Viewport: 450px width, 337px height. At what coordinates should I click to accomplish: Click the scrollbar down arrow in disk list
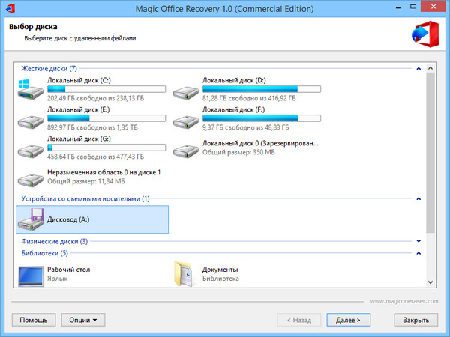[x=430, y=282]
